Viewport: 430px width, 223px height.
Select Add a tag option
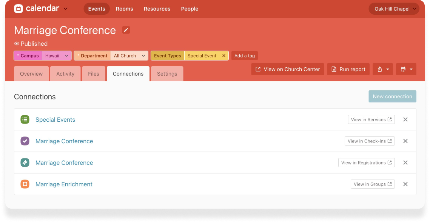pos(244,56)
